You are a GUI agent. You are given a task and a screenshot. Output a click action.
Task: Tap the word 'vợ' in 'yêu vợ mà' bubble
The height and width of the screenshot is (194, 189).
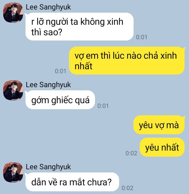[x=159, y=126]
